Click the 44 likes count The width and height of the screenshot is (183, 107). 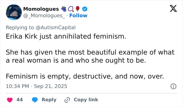[20, 100]
